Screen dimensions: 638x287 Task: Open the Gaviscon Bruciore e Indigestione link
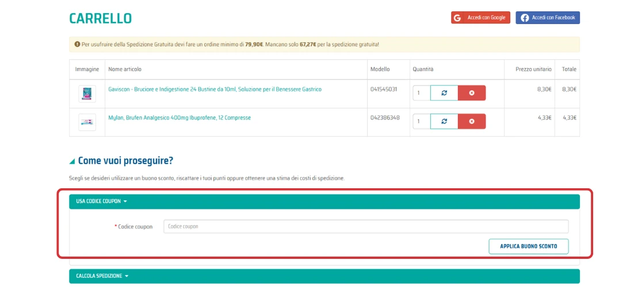[215, 90]
